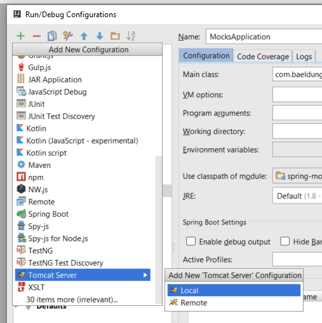Image resolution: width=322 pixels, height=323 pixels.
Task: Click the Sort Configurations alphabetically icon
Action: coord(131,36)
